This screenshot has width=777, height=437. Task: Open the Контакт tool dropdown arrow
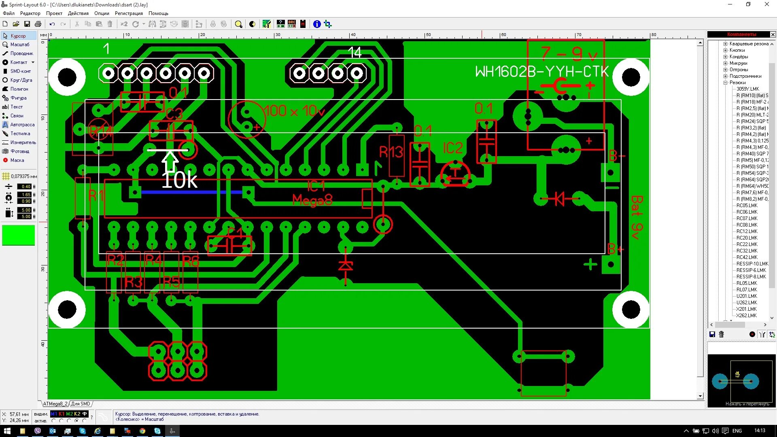[x=33, y=62]
